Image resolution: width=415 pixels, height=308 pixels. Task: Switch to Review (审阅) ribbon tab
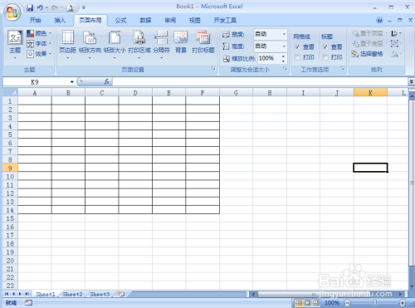170,20
